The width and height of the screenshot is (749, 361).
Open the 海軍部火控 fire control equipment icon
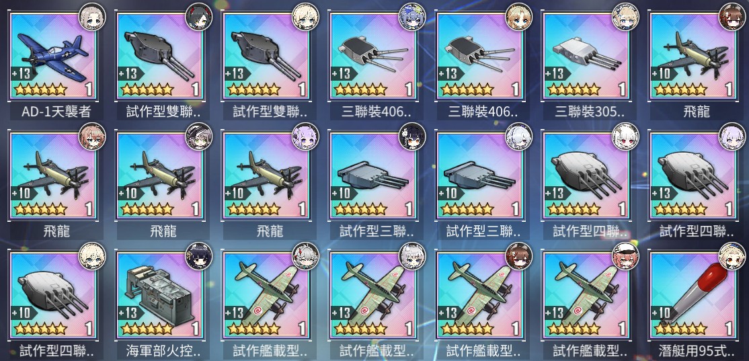(x=159, y=296)
